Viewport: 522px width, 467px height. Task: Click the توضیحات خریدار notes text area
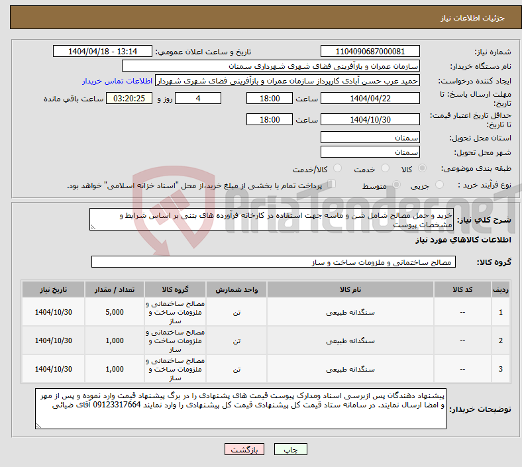240,409
